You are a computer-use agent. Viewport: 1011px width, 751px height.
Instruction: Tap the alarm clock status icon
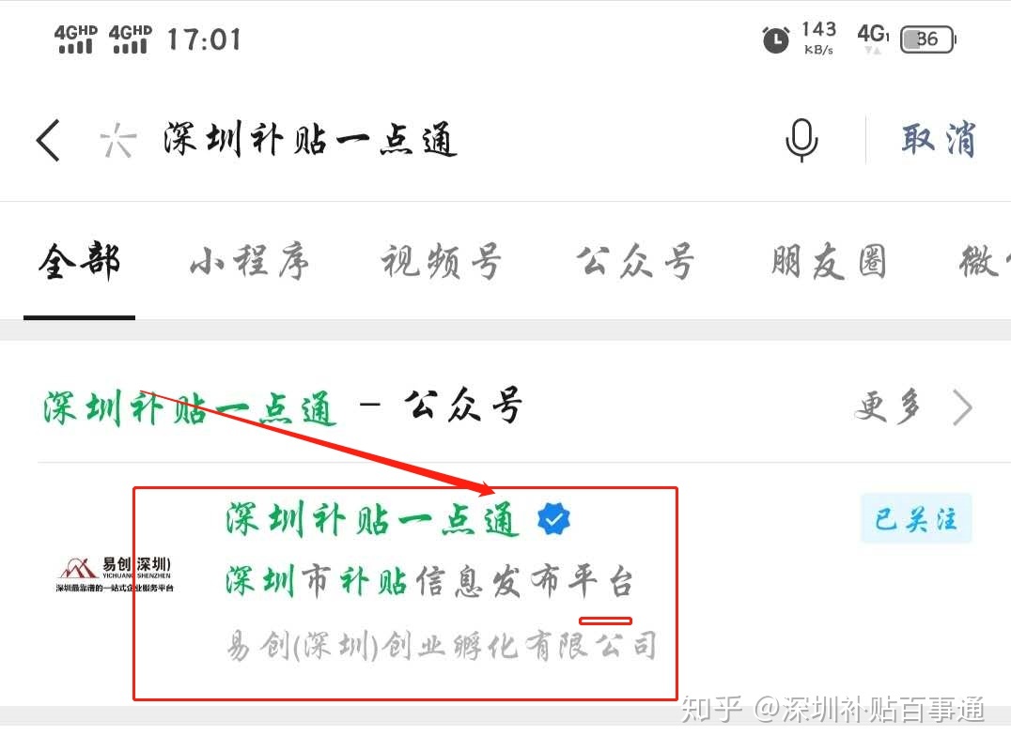pyautogui.click(x=776, y=39)
